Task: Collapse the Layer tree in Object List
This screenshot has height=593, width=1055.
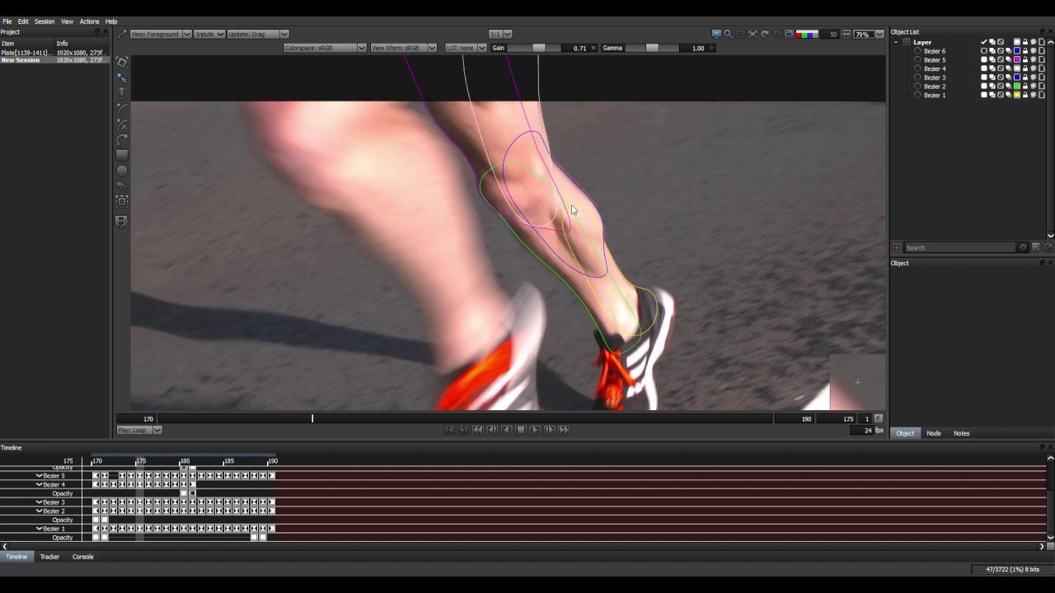Action: coord(896,42)
